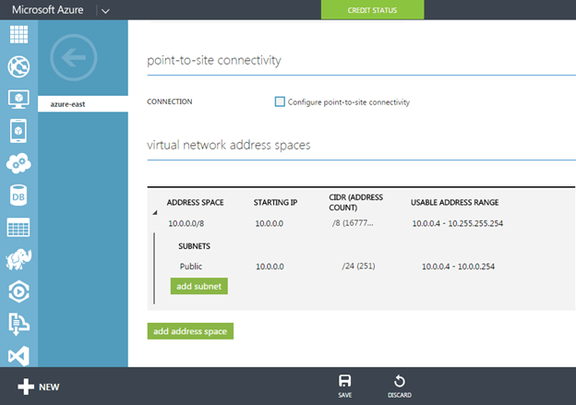Click the Public subnet name field
Image resolution: width=576 pixels, height=405 pixels.
pyautogui.click(x=191, y=266)
